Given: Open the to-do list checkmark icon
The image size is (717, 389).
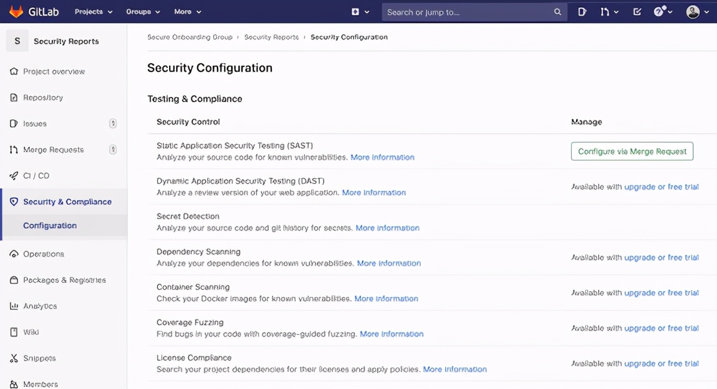Looking at the screenshot, I should click(637, 12).
